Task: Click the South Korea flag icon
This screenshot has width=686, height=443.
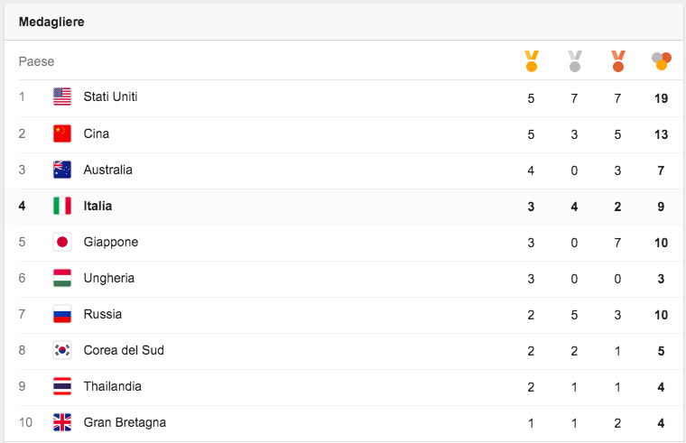Action: coord(62,350)
